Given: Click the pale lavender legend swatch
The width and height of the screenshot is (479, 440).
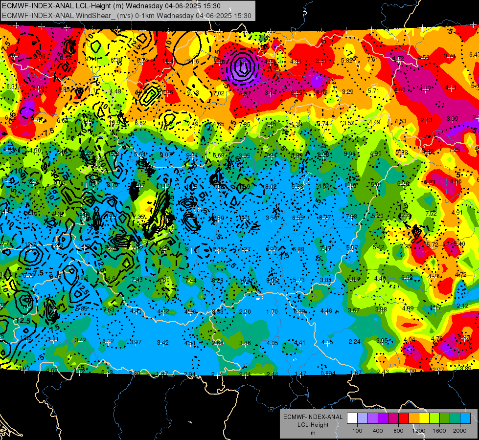Looking at the screenshot, I should click(x=363, y=418).
